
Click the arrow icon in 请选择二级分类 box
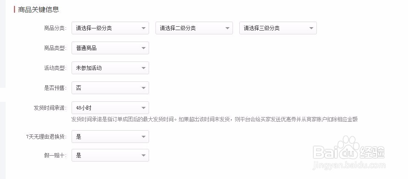click(x=227, y=28)
